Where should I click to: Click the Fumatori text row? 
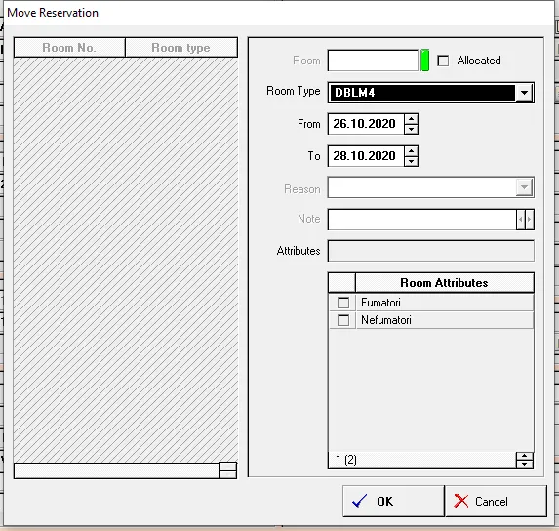[x=445, y=303]
